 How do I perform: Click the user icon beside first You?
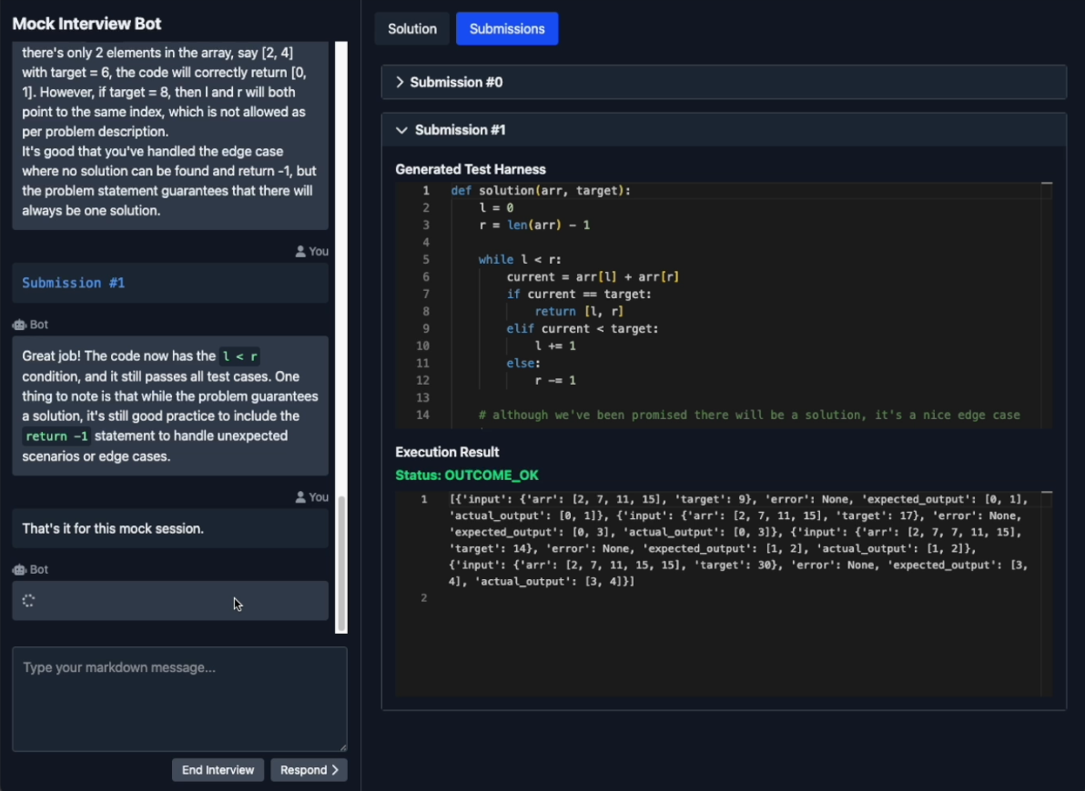point(300,252)
